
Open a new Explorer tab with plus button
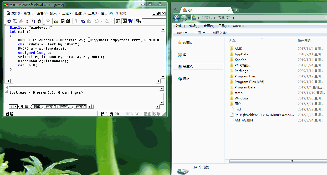[x=236, y=10]
